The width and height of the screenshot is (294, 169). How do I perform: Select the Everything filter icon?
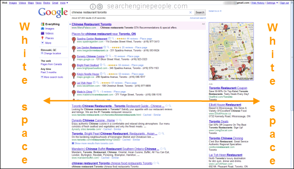click(x=42, y=24)
